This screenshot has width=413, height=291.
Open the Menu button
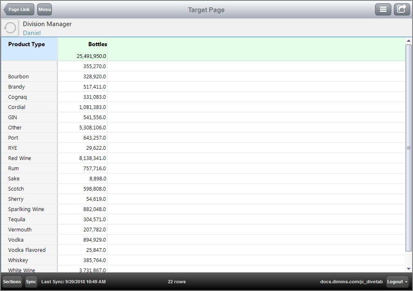pos(44,9)
